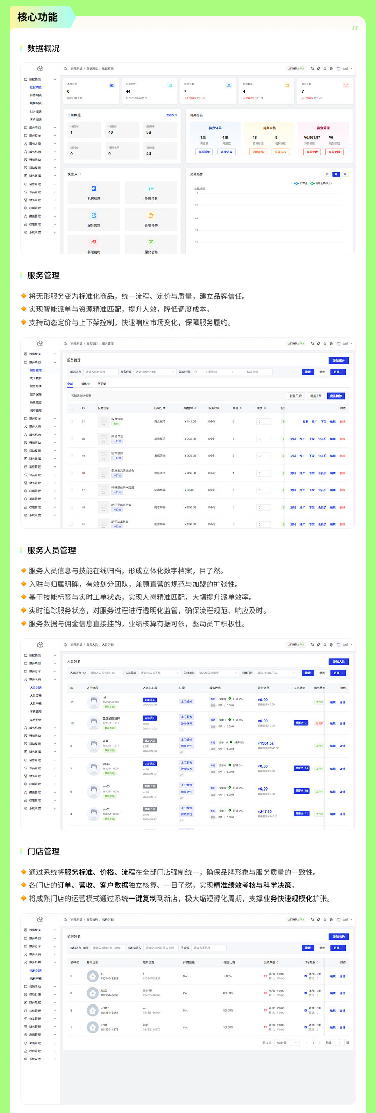Tick the checkbox for service ID 48
376x1113 pixels.
tap(71, 473)
